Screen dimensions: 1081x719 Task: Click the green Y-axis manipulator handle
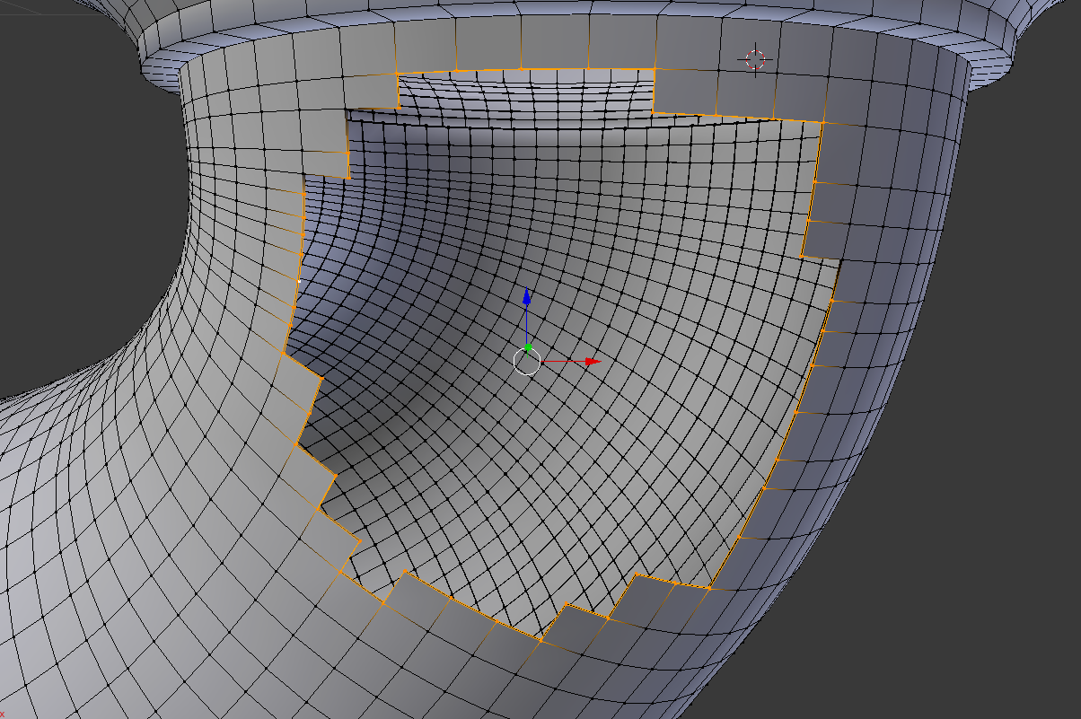529,347
